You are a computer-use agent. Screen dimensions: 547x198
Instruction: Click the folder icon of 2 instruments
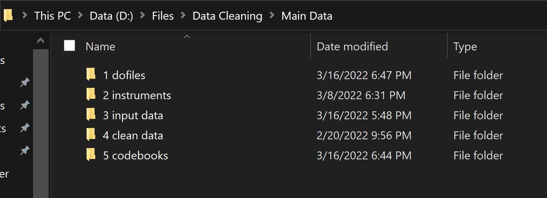(x=91, y=95)
